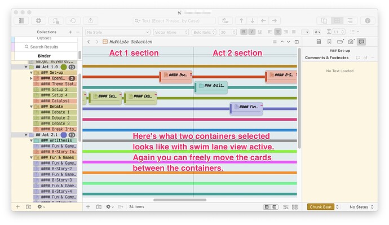Screen dimensions: 389x225
Task: Toggle Italic formatting
Action: [252, 32]
